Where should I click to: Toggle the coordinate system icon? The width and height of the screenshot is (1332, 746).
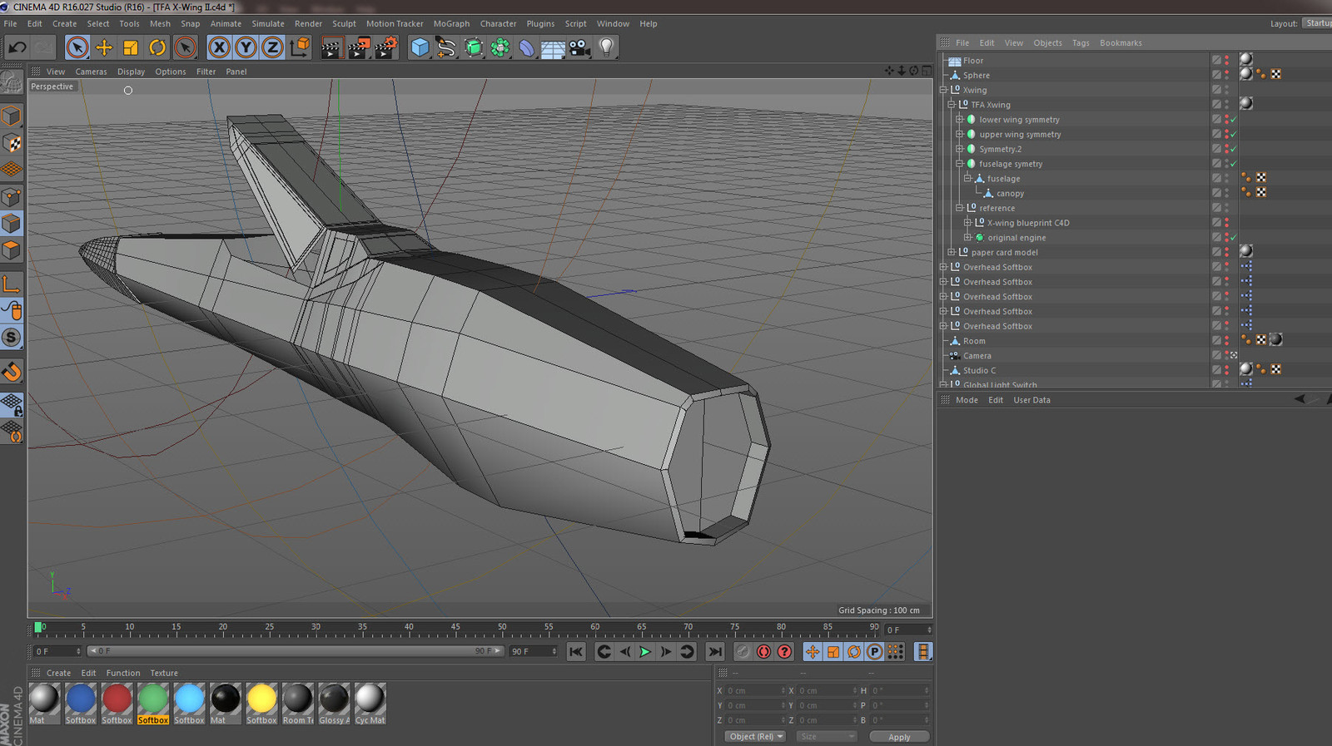[300, 47]
